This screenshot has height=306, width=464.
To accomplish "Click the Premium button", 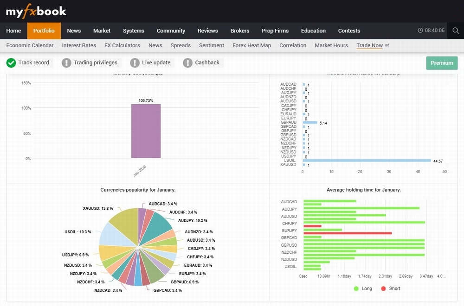I will pyautogui.click(x=442, y=63).
